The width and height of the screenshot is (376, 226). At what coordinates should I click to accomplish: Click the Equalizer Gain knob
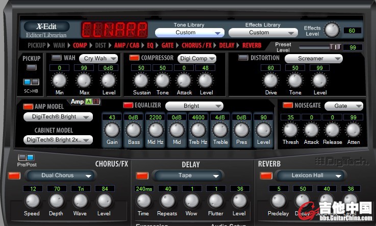[x=112, y=130]
